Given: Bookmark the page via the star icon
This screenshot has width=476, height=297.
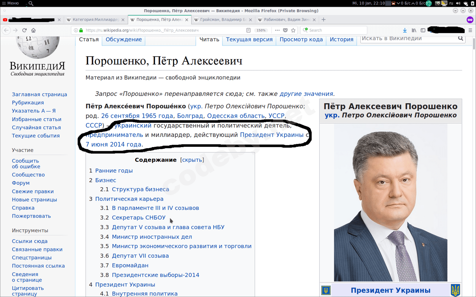Looking at the screenshot, I should tap(293, 30).
